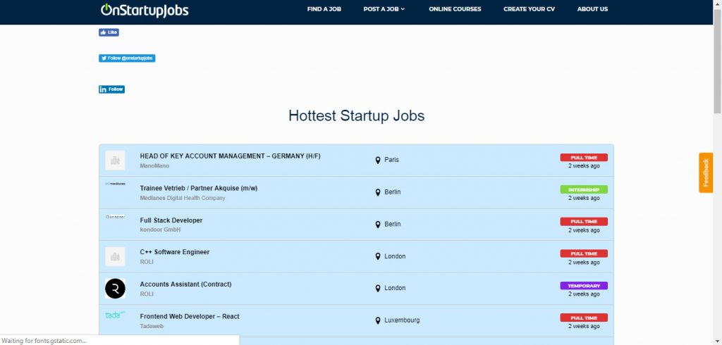Open the Find a Job menu item
The height and width of the screenshot is (345, 722).
pos(324,9)
